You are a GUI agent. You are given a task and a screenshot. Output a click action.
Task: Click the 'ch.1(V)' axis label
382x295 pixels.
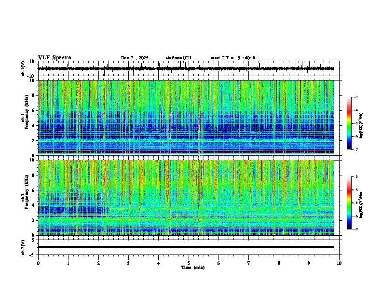click(23, 68)
